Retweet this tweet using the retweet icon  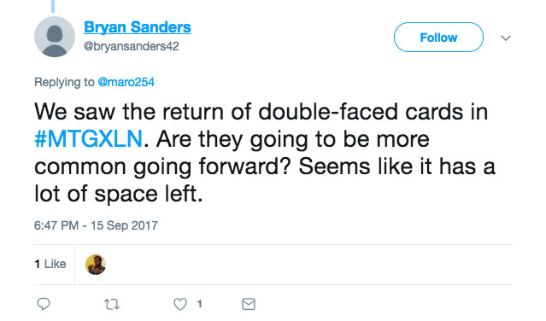112,304
